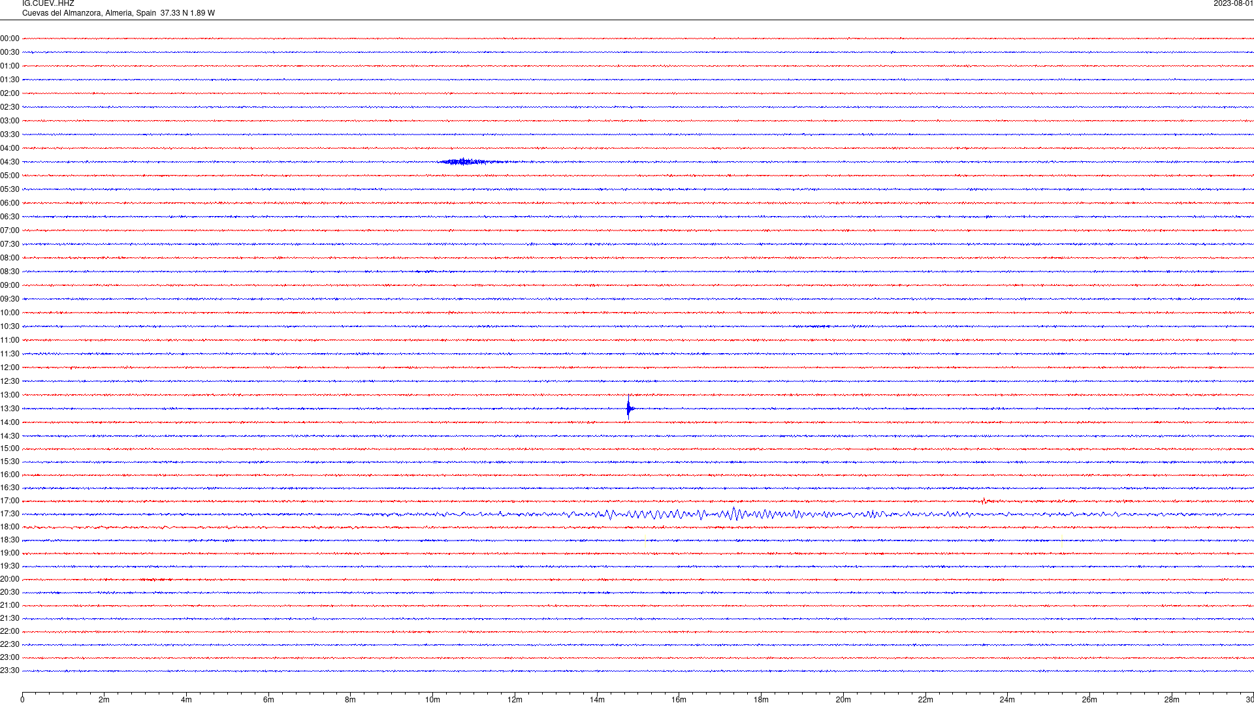This screenshot has width=1254, height=705.
Task: Click the 14m axis tick label
Action: (597, 700)
